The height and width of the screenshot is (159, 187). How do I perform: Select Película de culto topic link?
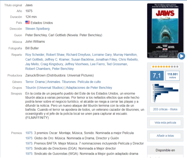89,82
